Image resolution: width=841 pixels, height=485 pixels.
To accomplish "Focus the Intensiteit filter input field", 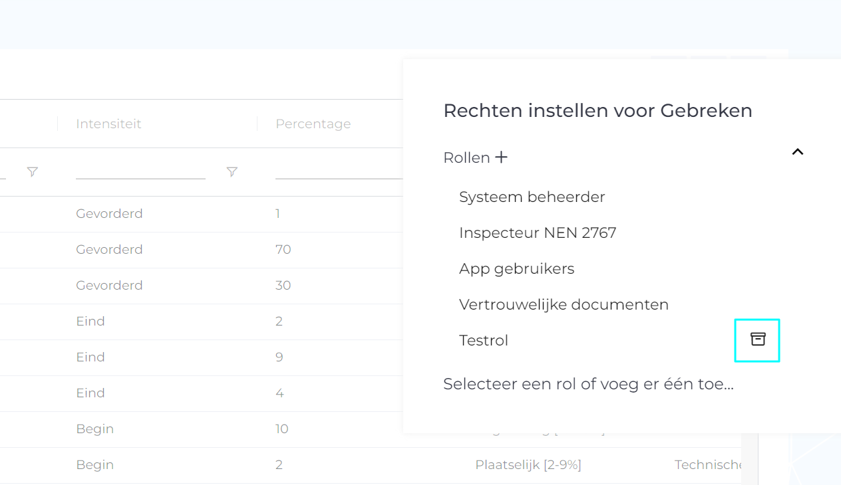I will tap(140, 171).
